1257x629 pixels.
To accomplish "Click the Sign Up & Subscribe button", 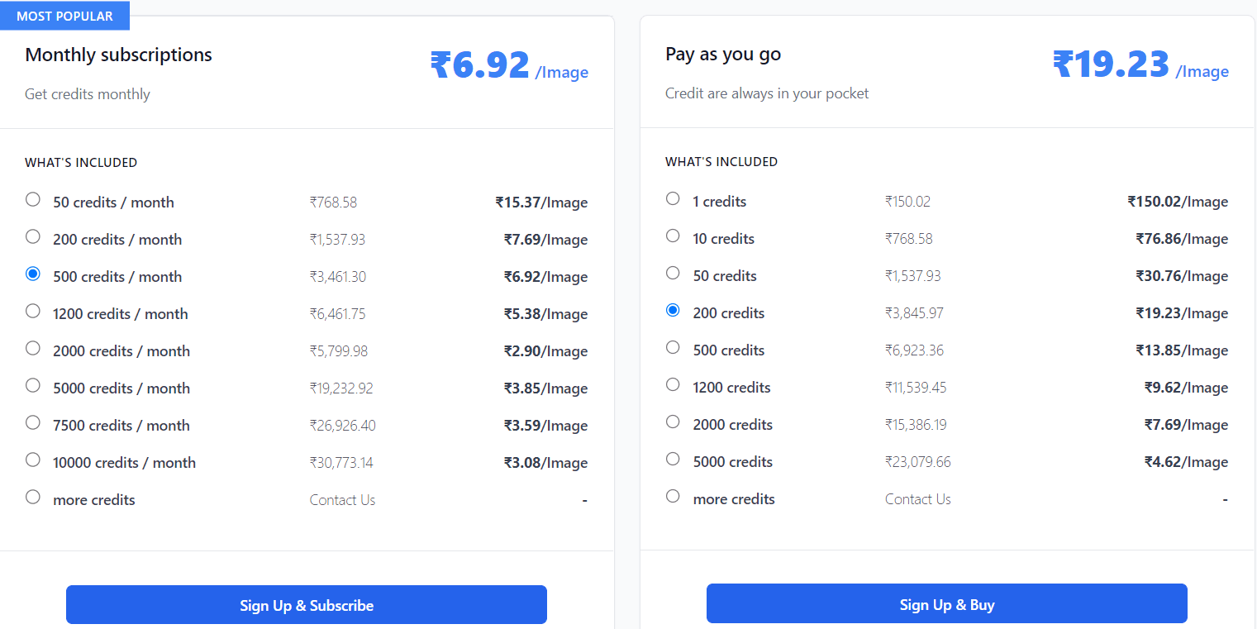I will 307,605.
